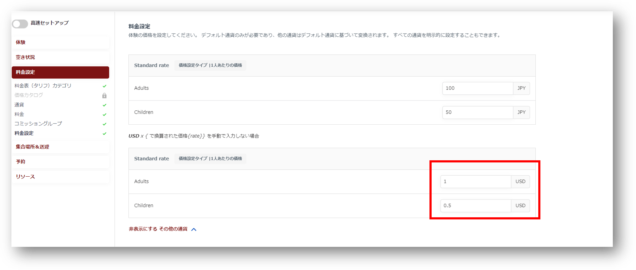The height and width of the screenshot is (270, 636).
Task: Click the checkmark beside 料金表（タリフ）カテゴリ
Action: tap(105, 86)
